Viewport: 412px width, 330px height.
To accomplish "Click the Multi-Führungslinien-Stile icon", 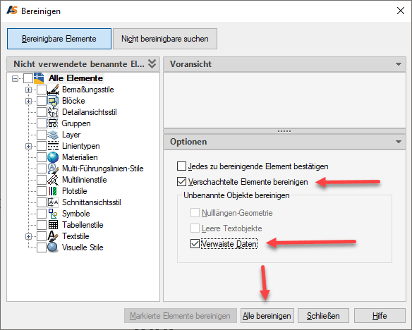I will point(53,169).
